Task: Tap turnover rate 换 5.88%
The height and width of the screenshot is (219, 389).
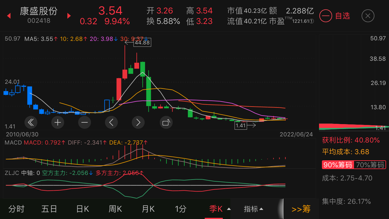Action: pos(163,21)
